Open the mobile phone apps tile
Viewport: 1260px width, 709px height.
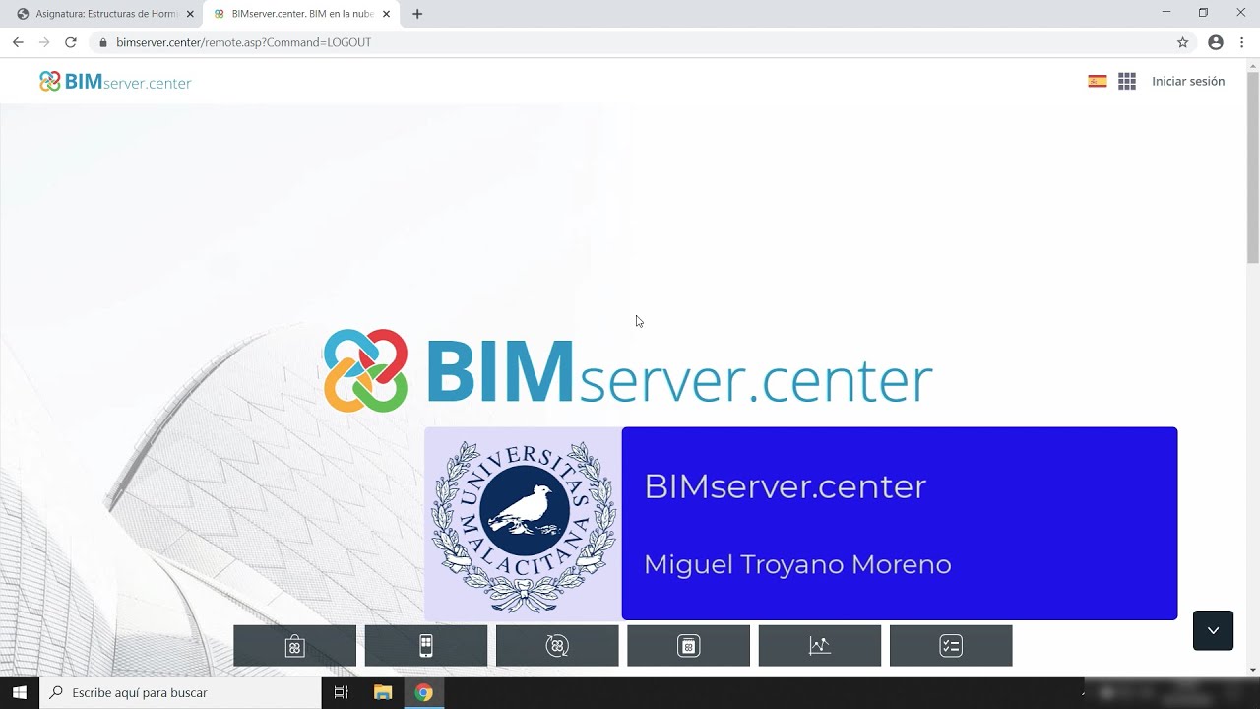426,646
